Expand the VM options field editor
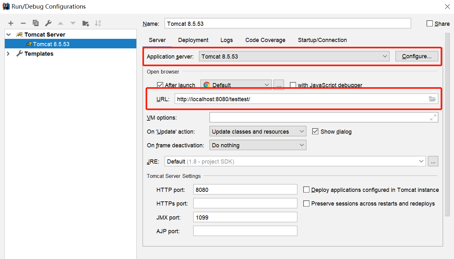Viewport: 454px width, 259px height. click(433, 117)
